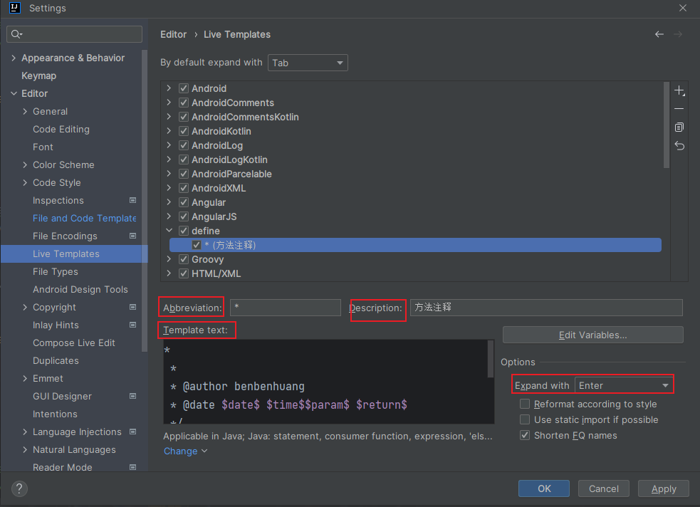Viewport: 700px width, 507px height.
Task: Add a new live template with plus icon
Action: coord(679,90)
